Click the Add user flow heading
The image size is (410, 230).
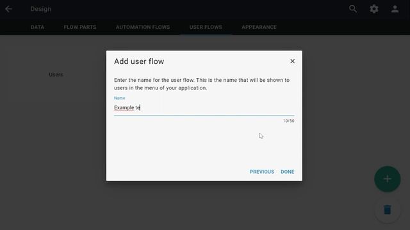(139, 61)
